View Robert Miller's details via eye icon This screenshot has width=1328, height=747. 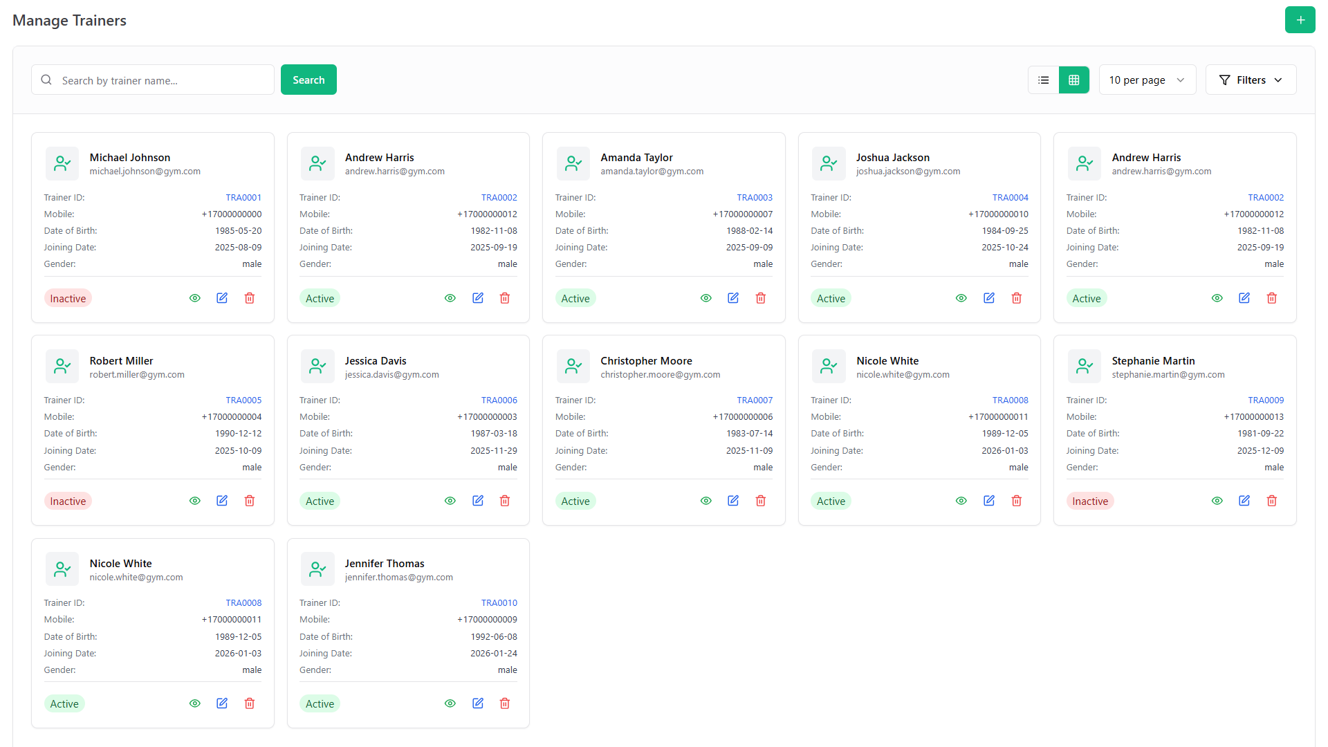point(195,501)
